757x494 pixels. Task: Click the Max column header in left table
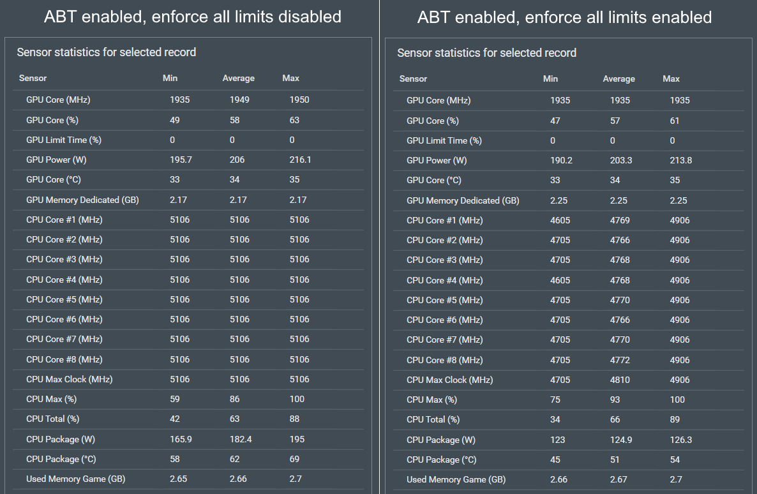tap(290, 78)
